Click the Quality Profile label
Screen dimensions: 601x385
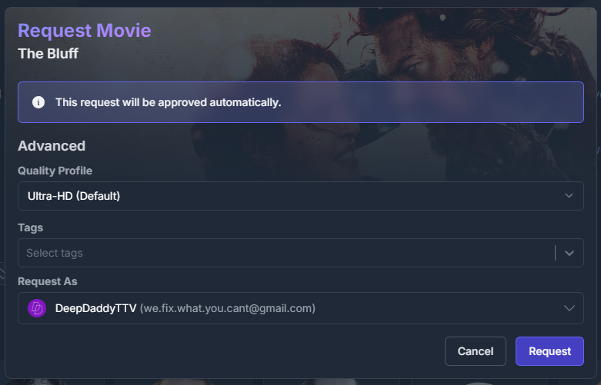click(55, 171)
